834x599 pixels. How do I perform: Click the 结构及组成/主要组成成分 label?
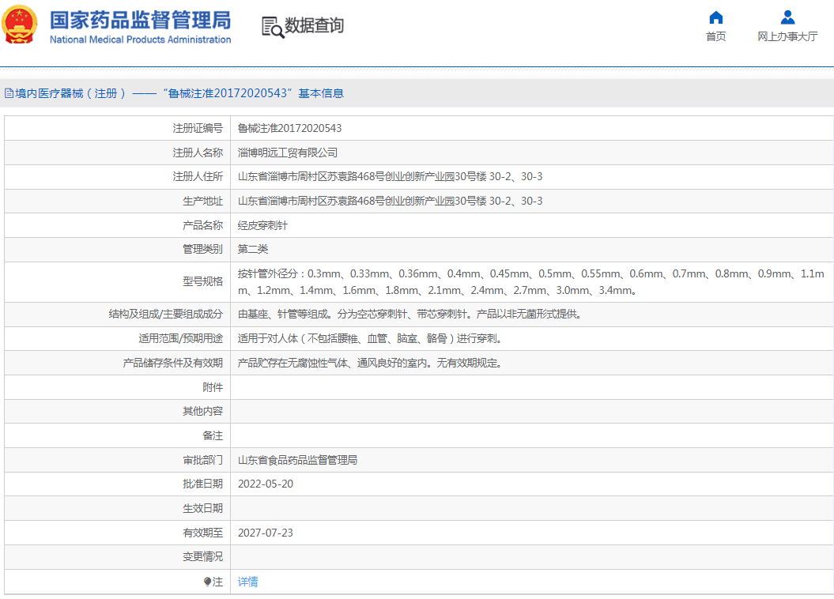click(x=165, y=314)
